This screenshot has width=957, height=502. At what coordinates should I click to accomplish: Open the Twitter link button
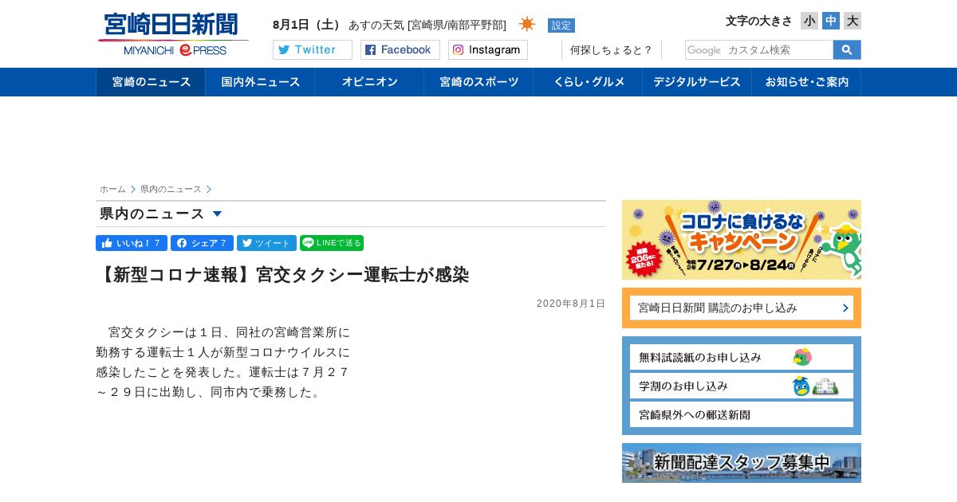(x=313, y=49)
